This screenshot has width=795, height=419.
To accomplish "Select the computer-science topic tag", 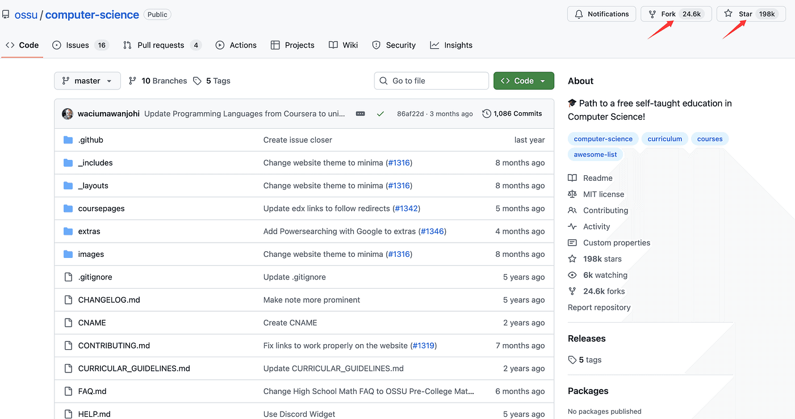I will pyautogui.click(x=602, y=139).
